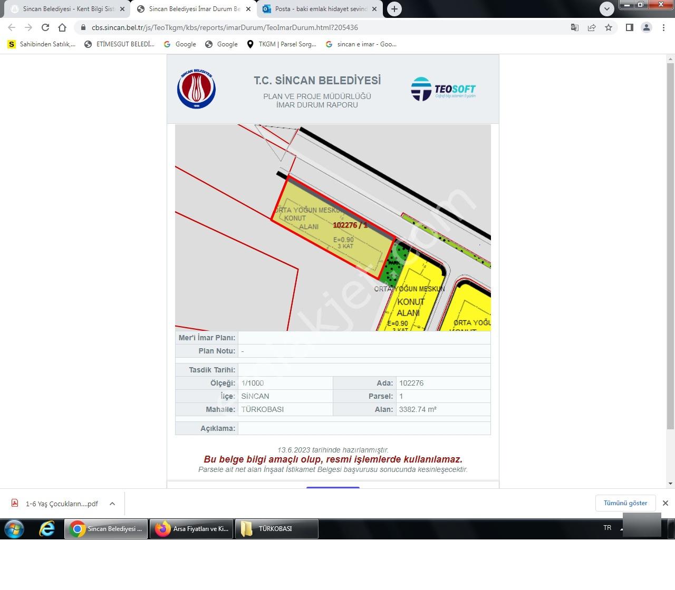Launch Internet Explorer from taskbar

(x=47, y=528)
